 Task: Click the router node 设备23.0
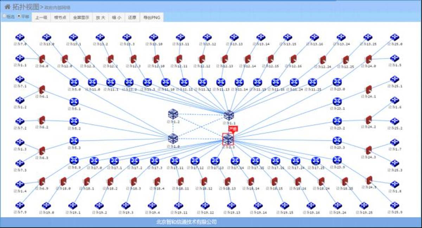[337, 82]
